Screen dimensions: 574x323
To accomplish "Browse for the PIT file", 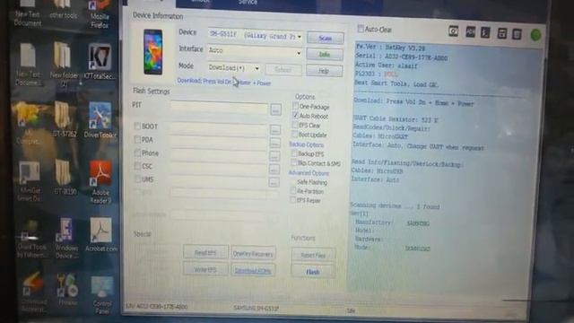I will coord(275,109).
